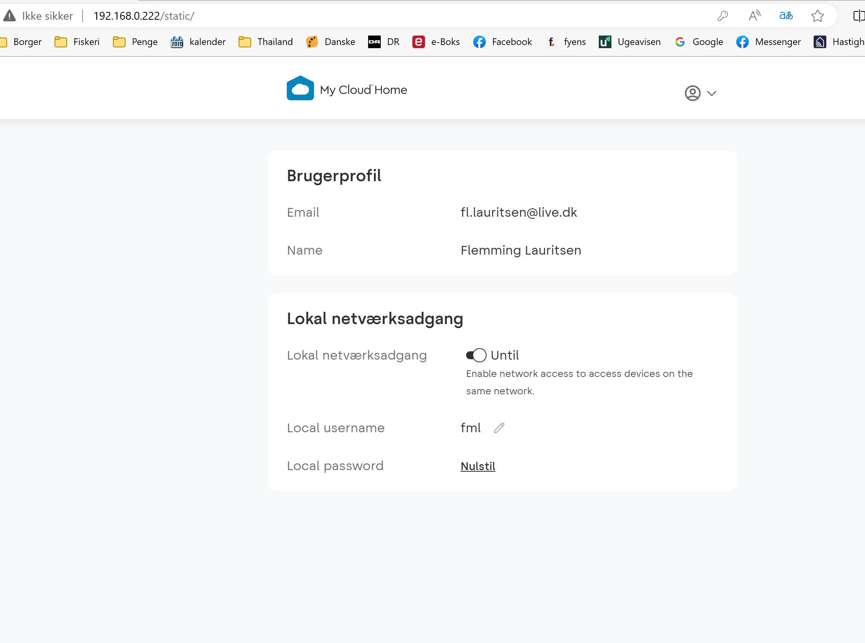Click the translate page icon
This screenshot has height=643, width=865.
(786, 16)
